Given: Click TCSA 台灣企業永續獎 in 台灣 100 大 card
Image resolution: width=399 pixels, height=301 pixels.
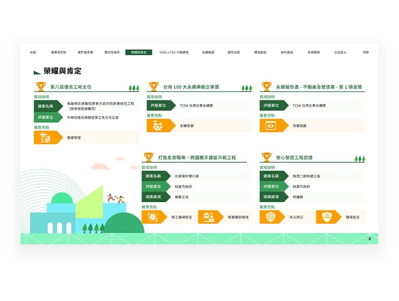Looking at the screenshot, I should pos(196,106).
